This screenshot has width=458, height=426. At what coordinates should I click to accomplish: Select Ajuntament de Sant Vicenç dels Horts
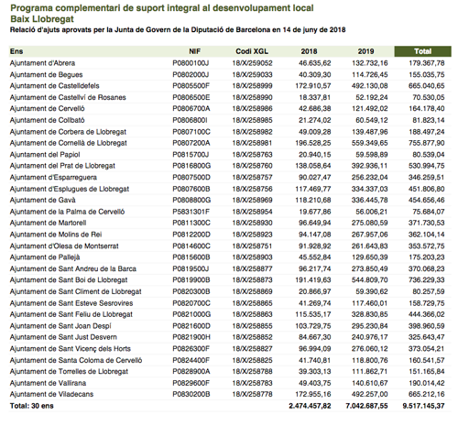(71, 349)
